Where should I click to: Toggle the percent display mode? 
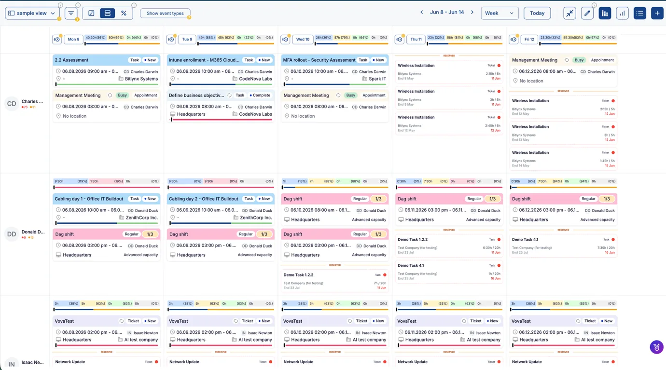[124, 13]
